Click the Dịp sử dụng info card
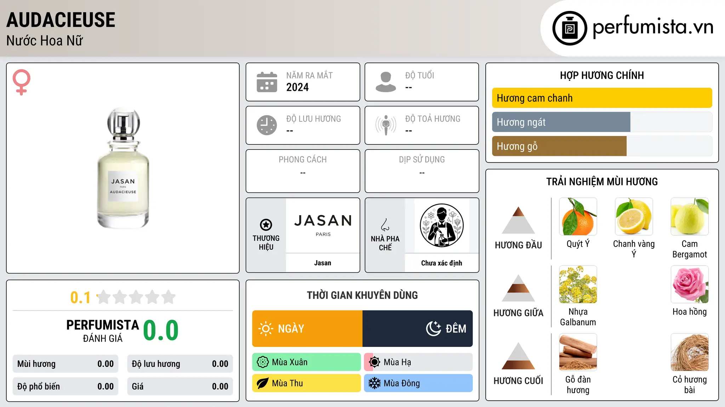The image size is (725, 407). coord(422,171)
